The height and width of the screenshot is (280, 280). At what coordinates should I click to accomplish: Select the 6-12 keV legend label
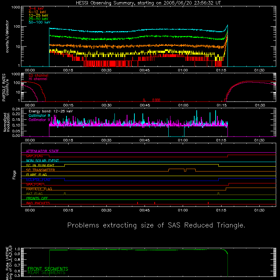(37, 12)
